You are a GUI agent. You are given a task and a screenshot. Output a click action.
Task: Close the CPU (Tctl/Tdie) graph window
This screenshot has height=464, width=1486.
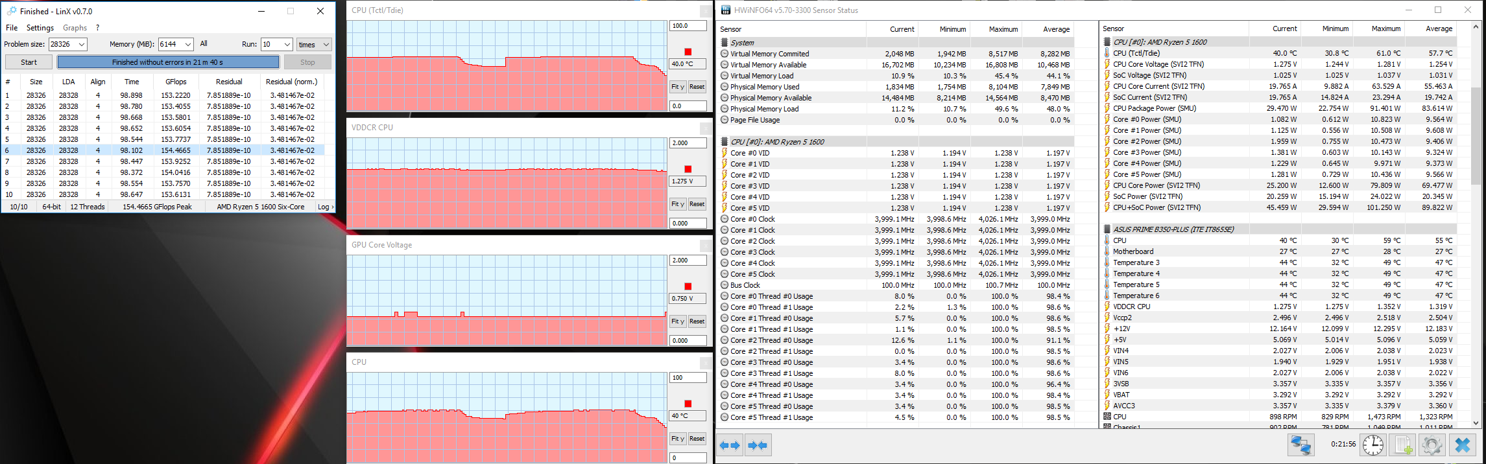point(705,11)
